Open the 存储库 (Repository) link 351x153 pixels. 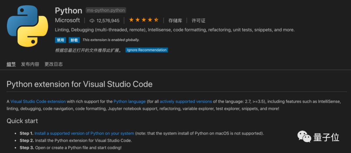175,21
